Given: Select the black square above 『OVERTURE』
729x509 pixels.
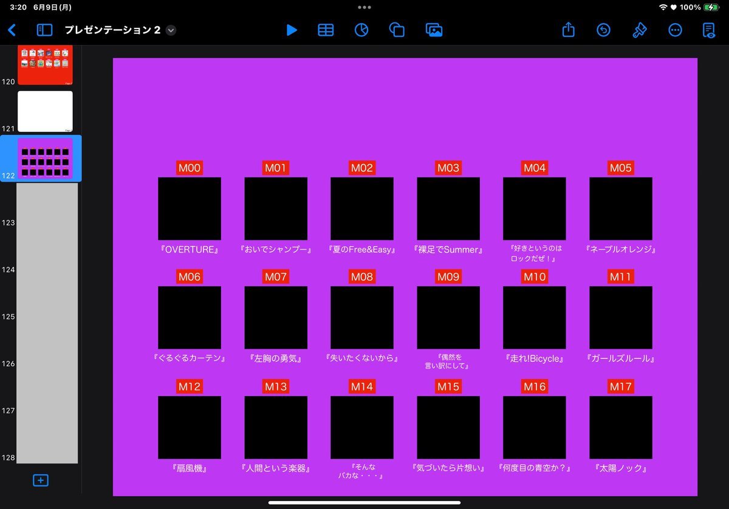Looking at the screenshot, I should click(x=190, y=208).
